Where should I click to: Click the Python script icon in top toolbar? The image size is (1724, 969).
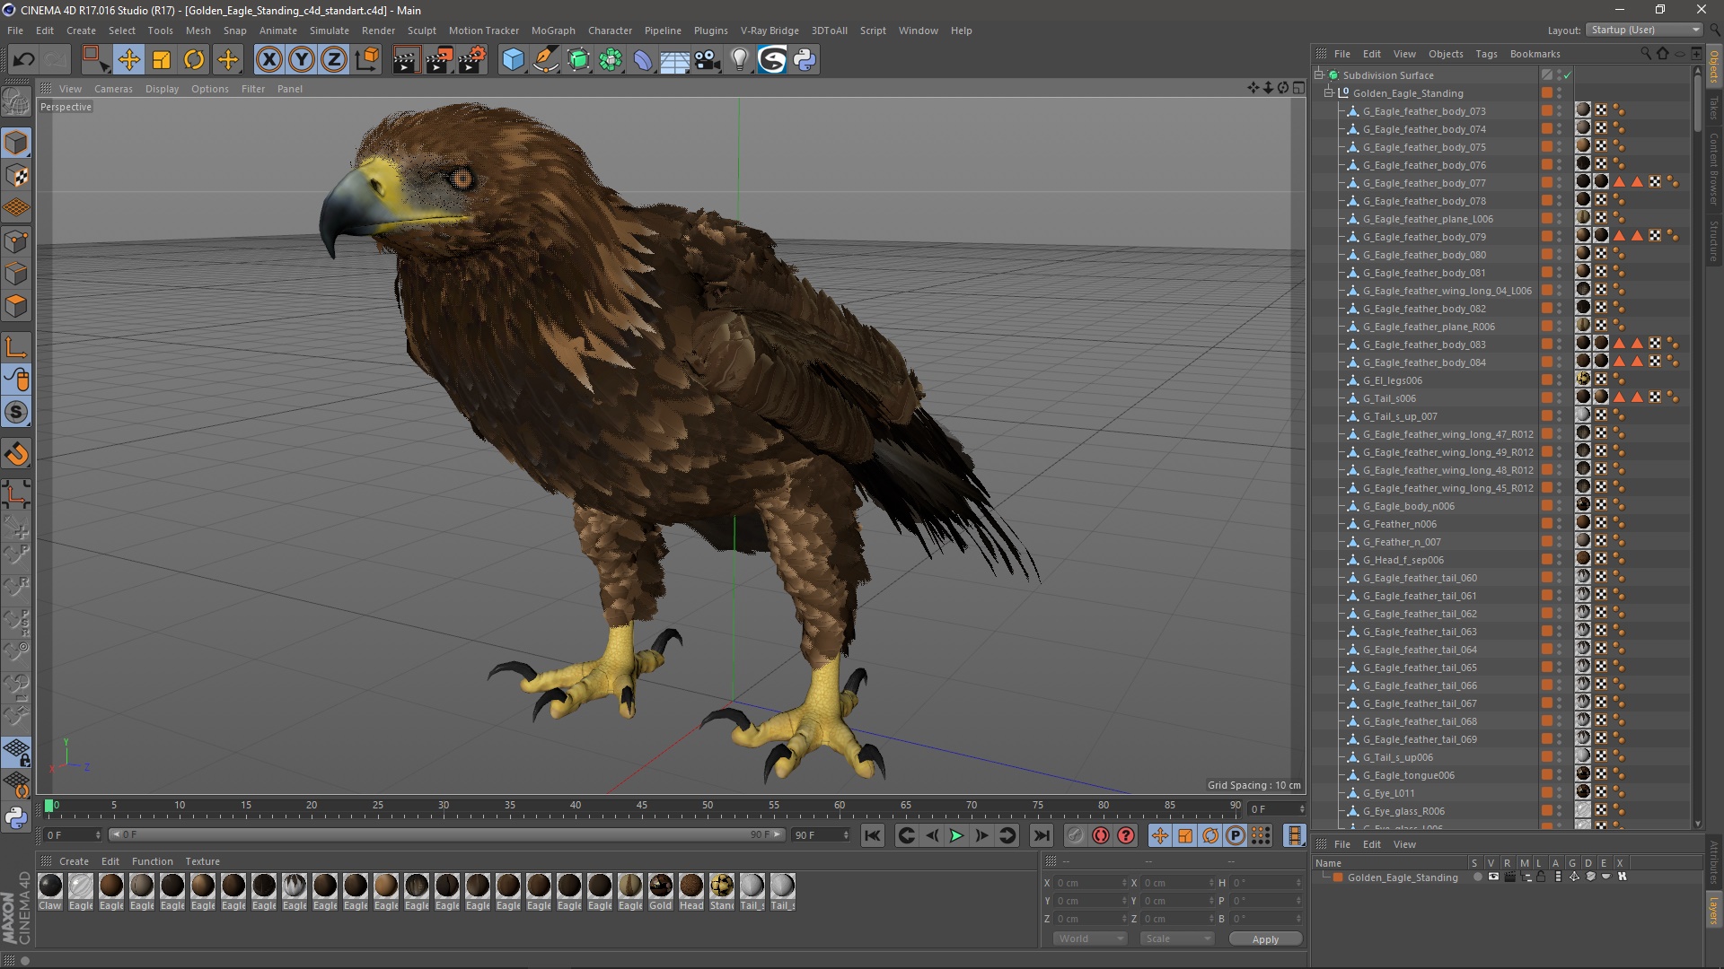[805, 60]
